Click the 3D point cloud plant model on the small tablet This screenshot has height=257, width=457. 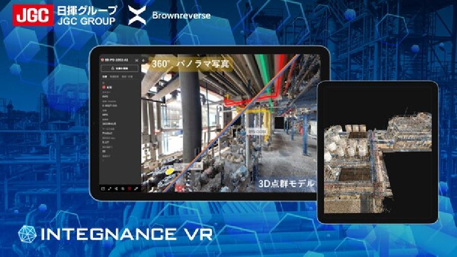pos(378,162)
